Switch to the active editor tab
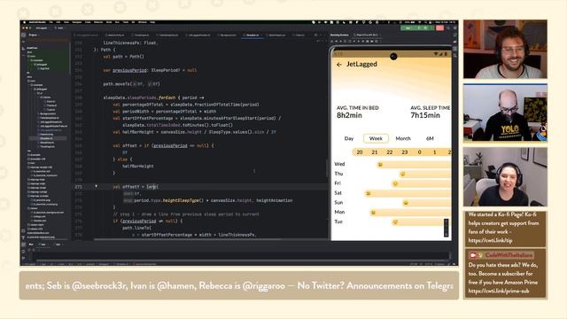 (x=252, y=35)
